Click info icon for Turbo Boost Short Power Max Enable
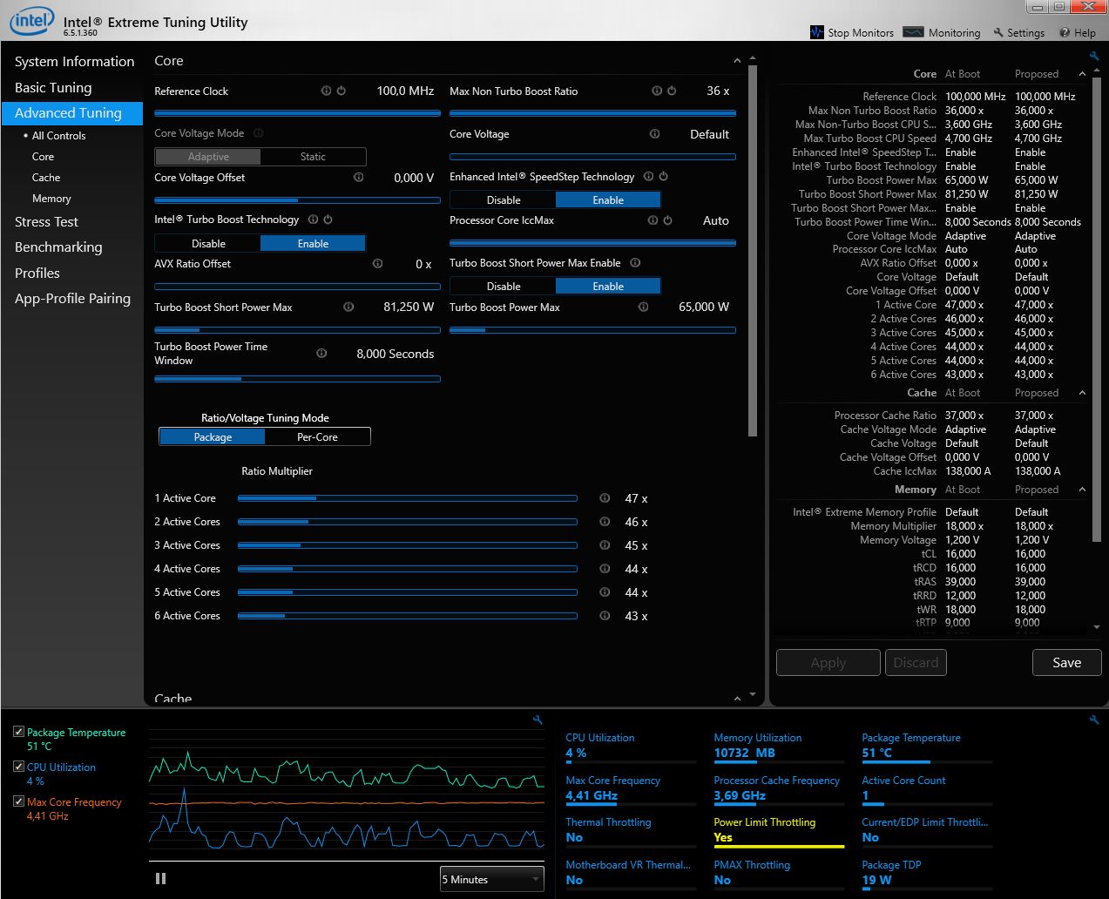Image resolution: width=1109 pixels, height=899 pixels. click(x=635, y=262)
